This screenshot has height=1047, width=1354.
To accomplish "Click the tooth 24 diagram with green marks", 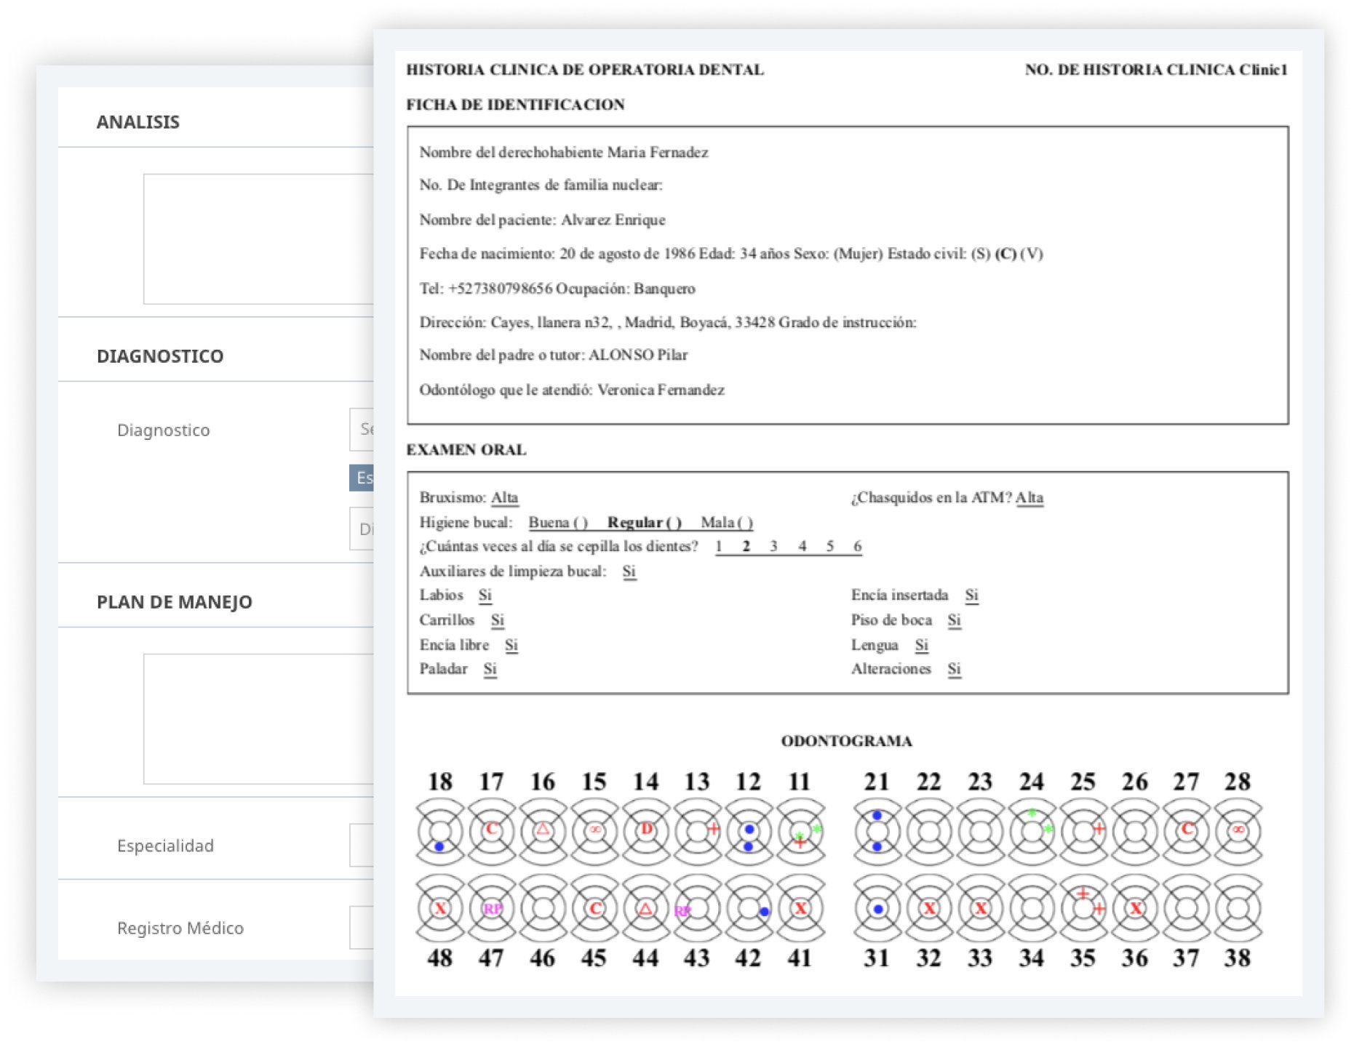I will [x=1032, y=831].
